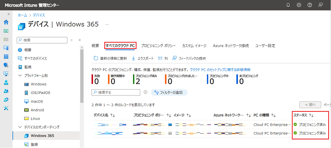Sort by デバイス名 column
The width and height of the screenshot is (331, 148).
(104, 115)
